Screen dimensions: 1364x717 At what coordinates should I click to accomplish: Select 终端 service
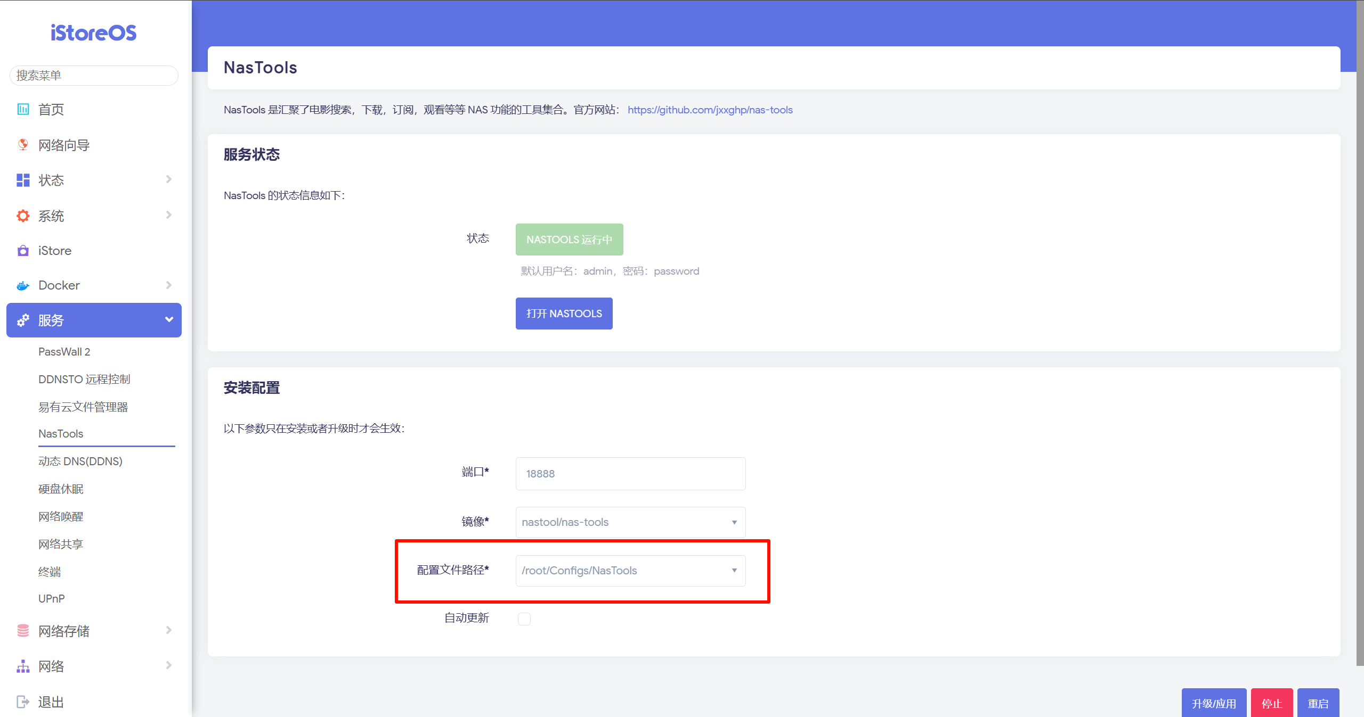[50, 572]
